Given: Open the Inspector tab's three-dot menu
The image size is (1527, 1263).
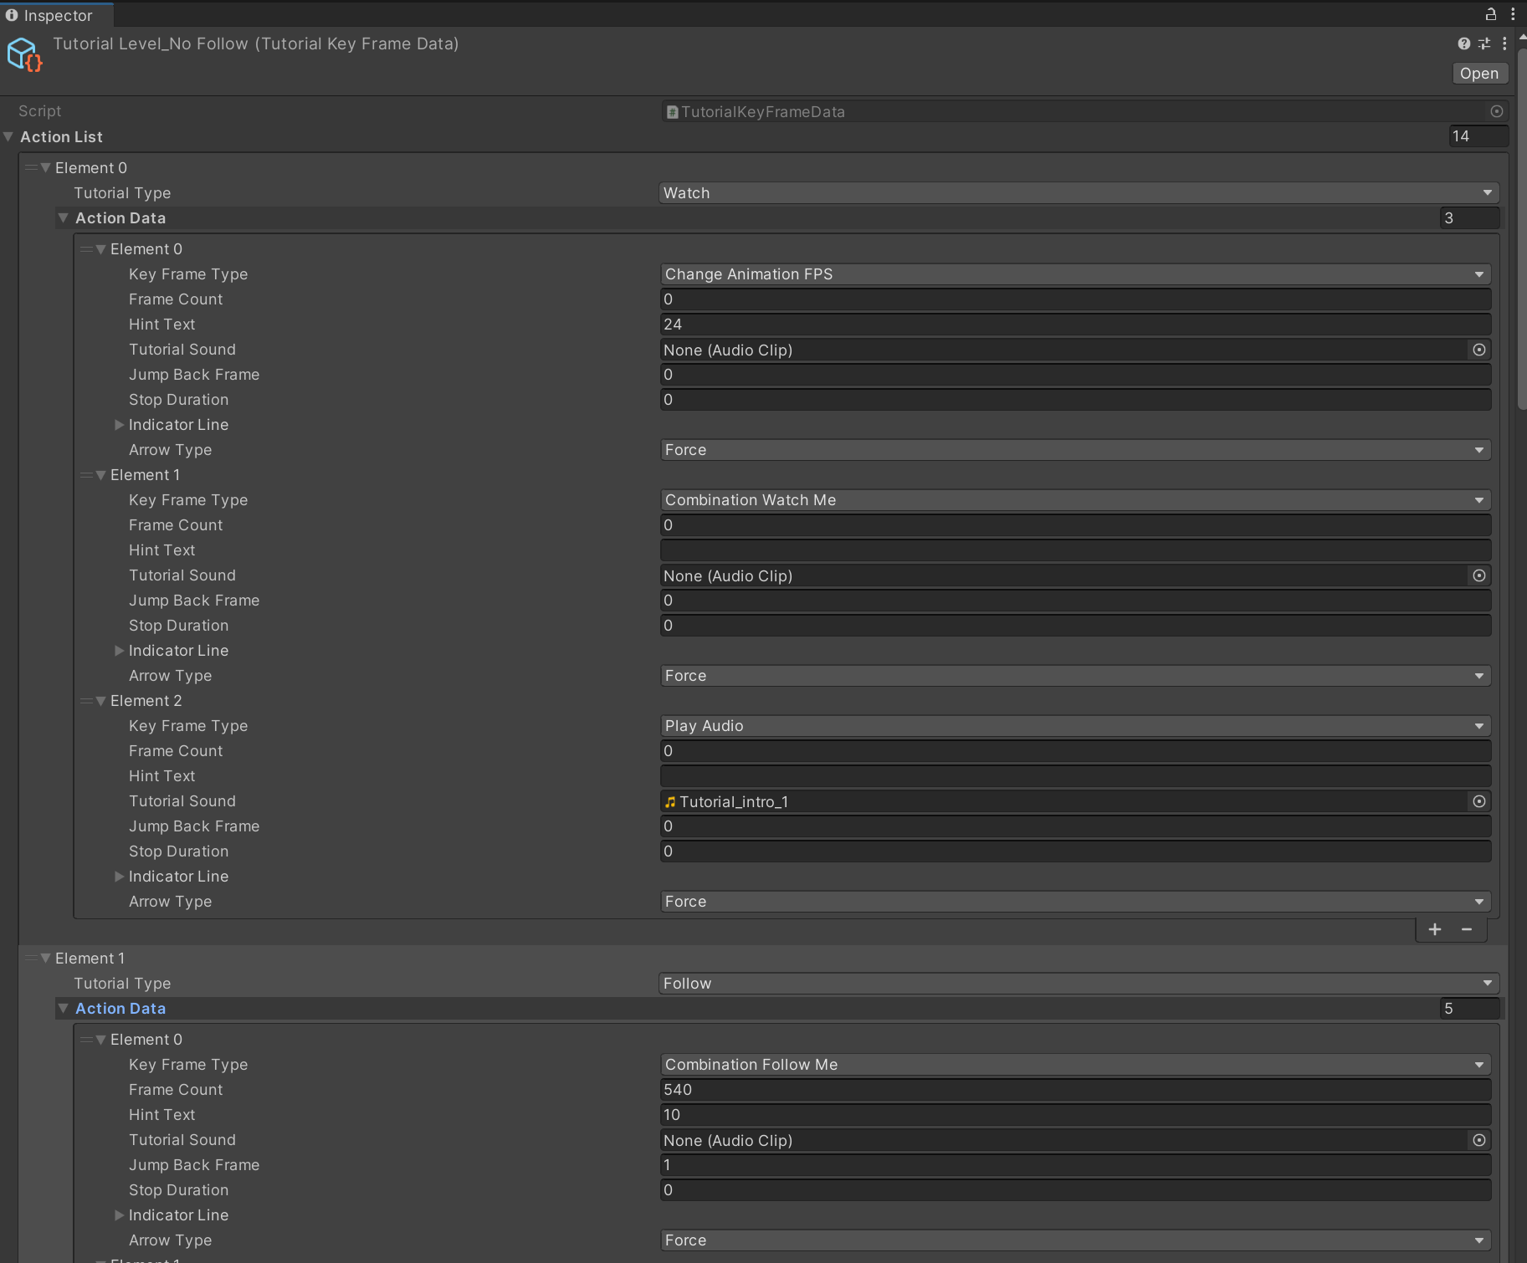Looking at the screenshot, I should click(x=1513, y=14).
